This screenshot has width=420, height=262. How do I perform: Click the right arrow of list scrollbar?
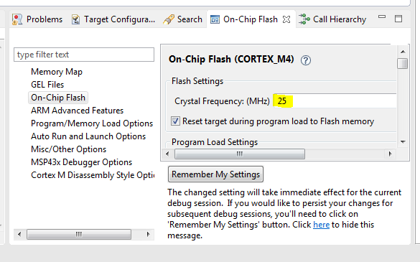pyautogui.click(x=148, y=235)
